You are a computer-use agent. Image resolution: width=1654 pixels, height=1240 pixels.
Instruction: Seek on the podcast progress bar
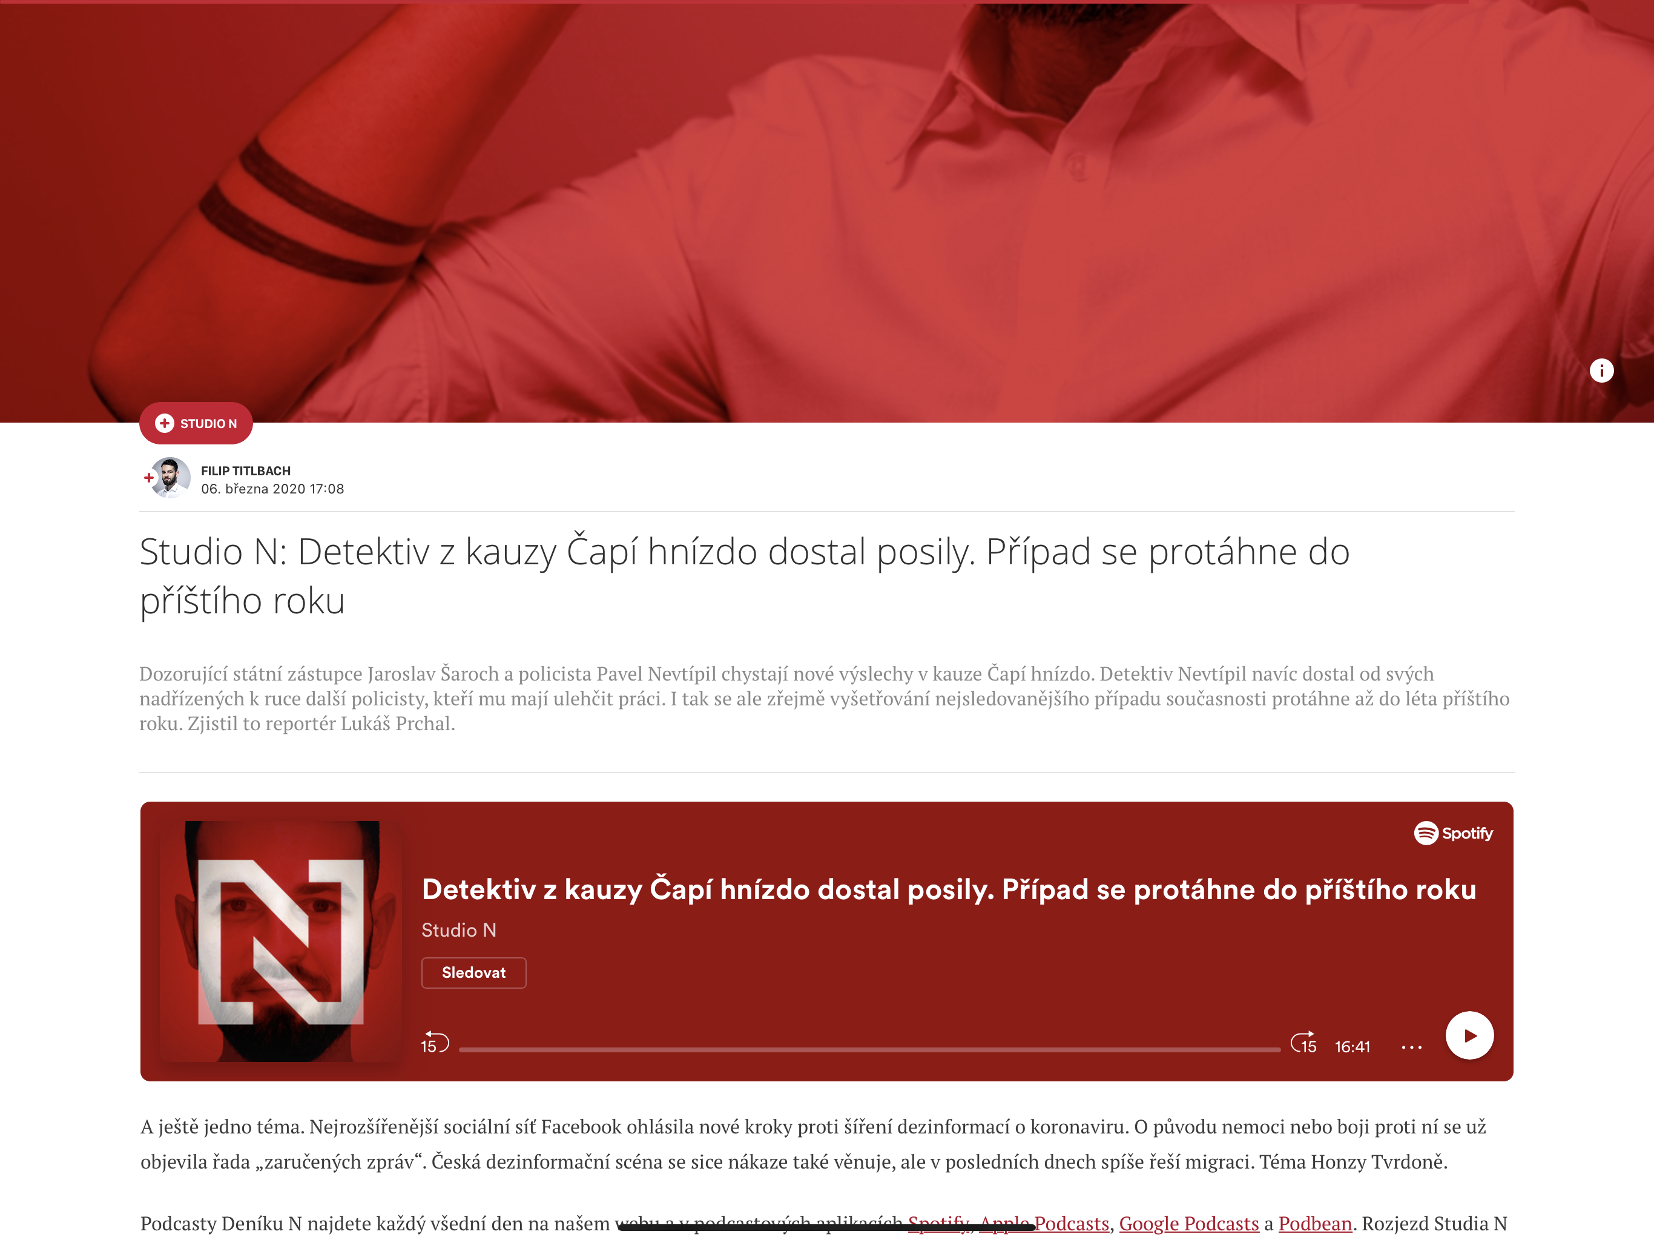(x=869, y=1049)
